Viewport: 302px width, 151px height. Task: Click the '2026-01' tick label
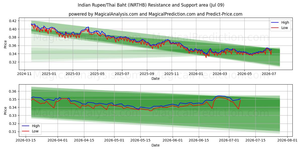[x=196, y=74]
